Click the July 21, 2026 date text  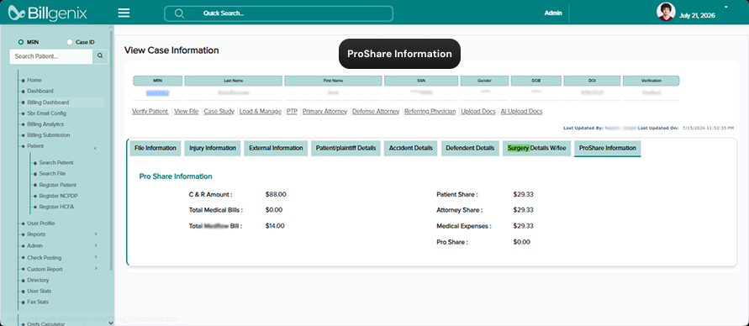coord(697,16)
